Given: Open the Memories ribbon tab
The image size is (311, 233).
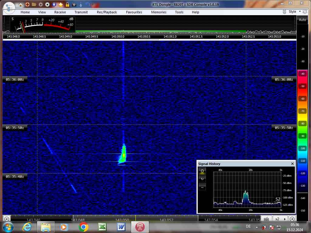Looking at the screenshot, I should (159, 12).
